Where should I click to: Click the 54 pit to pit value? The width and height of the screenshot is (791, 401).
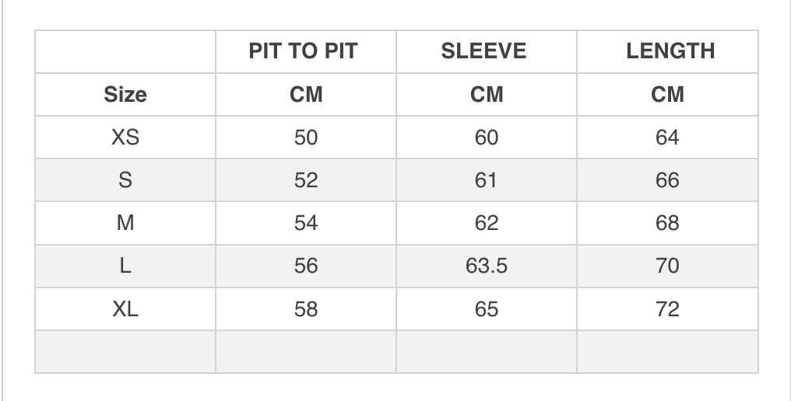[x=306, y=223]
